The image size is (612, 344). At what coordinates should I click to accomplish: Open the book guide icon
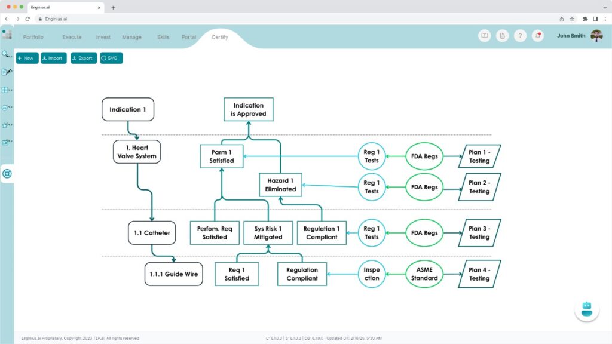[x=484, y=36]
